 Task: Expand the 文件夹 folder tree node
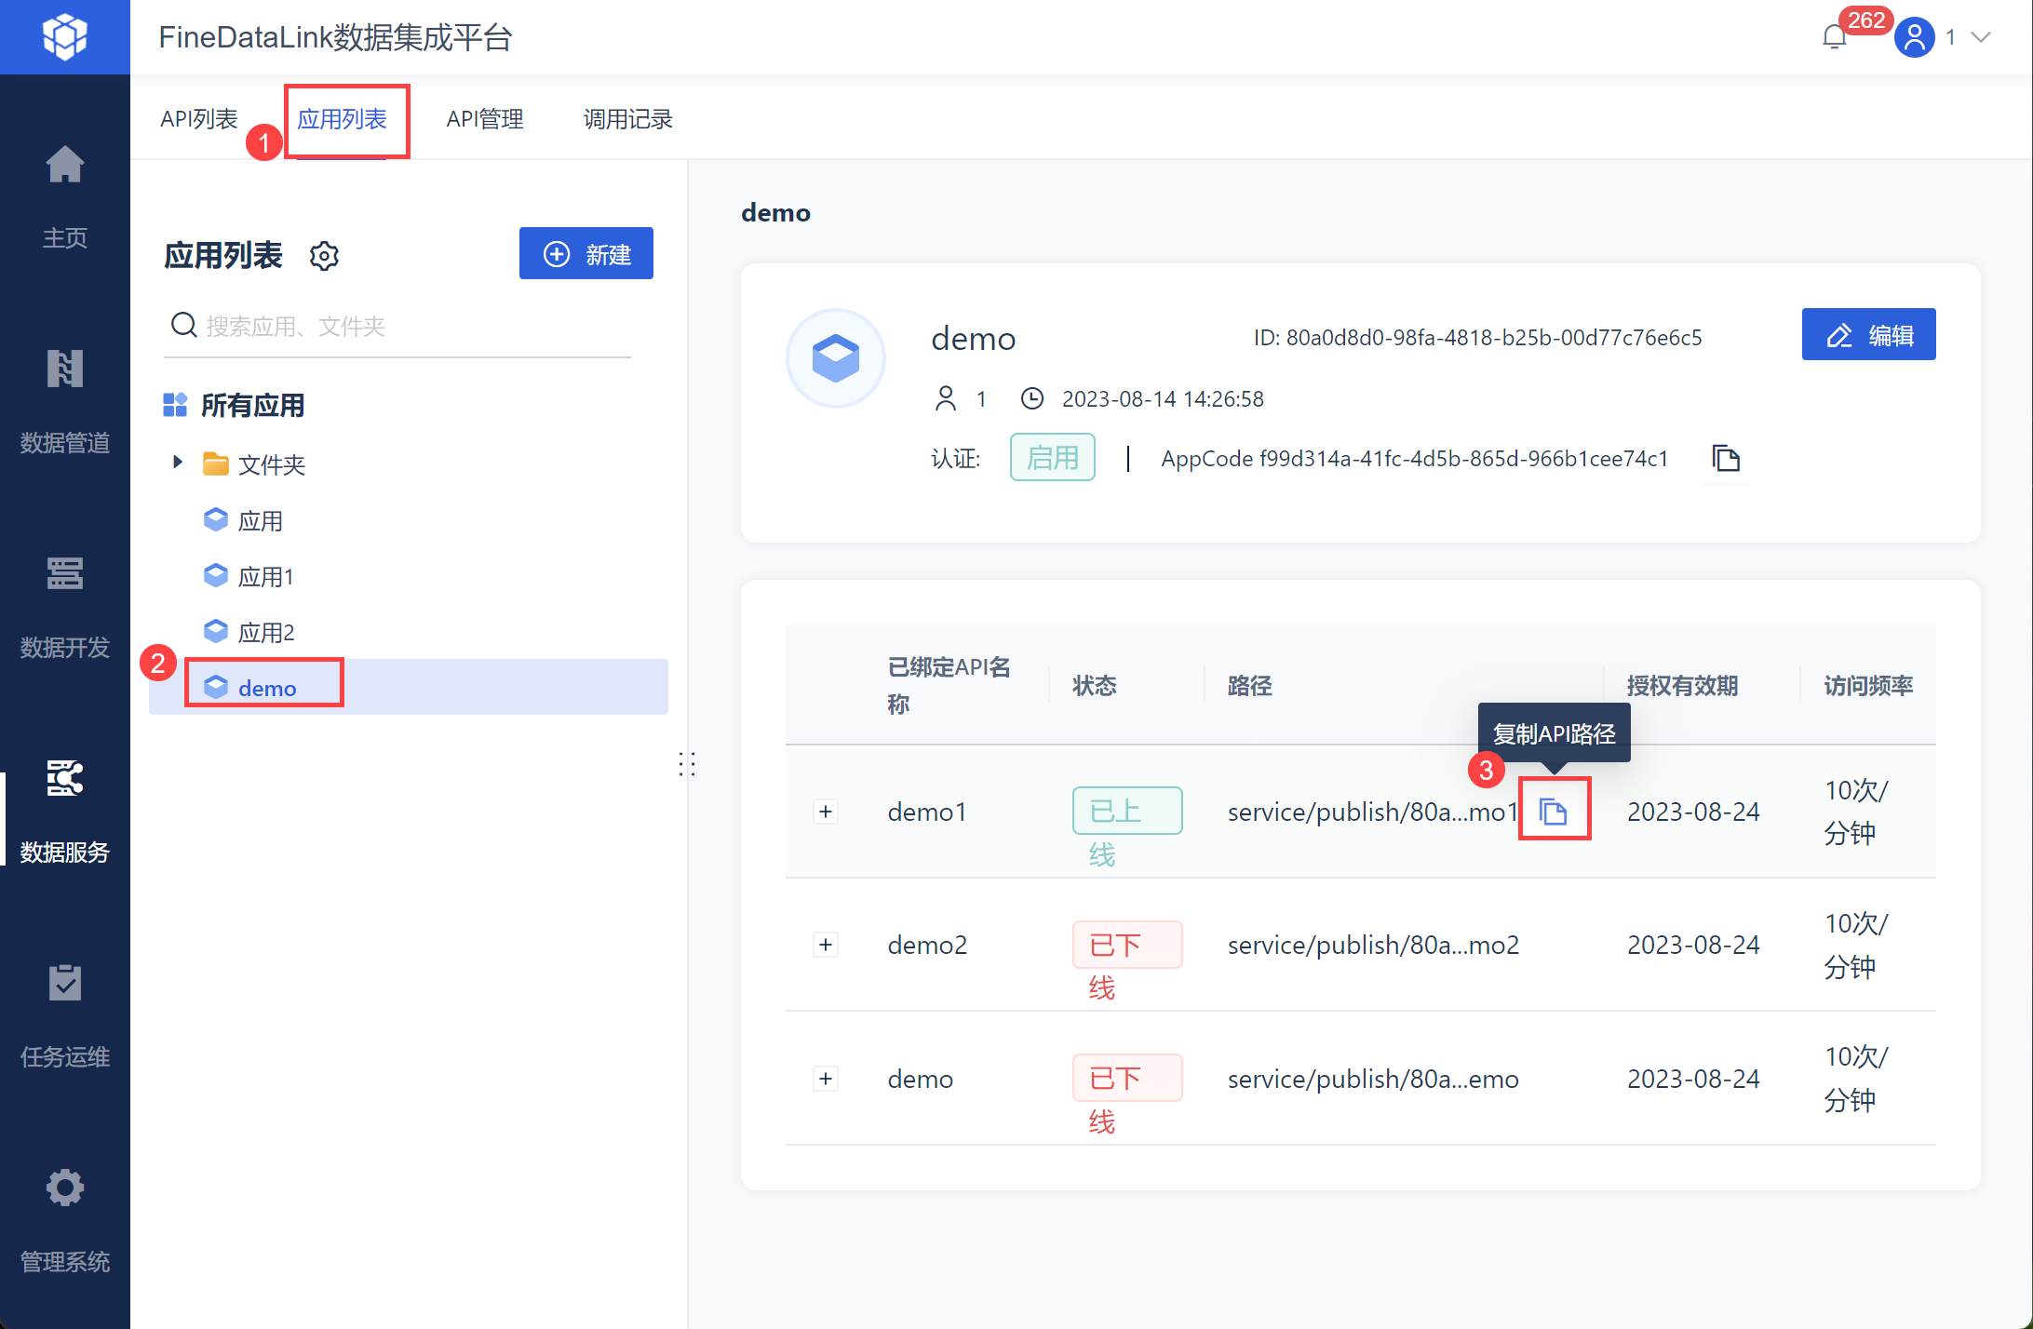(x=178, y=463)
